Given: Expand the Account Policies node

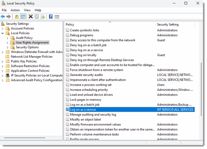Looking at the screenshot, I should click(3, 29).
